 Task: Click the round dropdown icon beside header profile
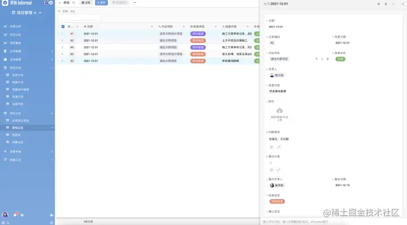click(x=51, y=3)
